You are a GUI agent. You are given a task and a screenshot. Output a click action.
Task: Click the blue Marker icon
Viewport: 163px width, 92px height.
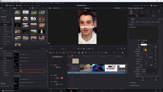(x=93, y=53)
